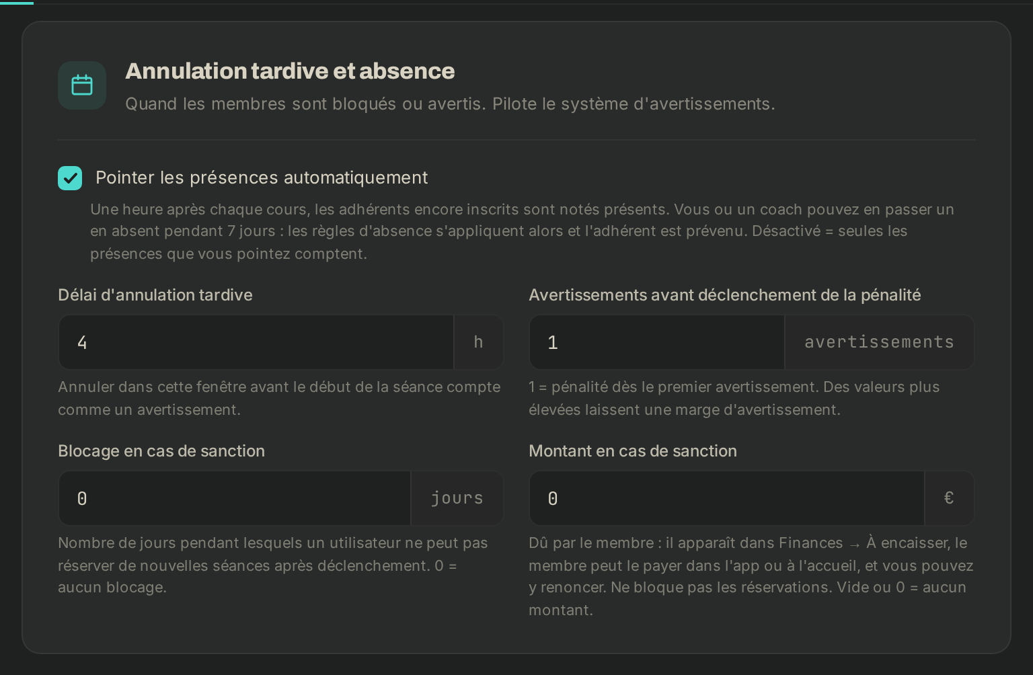This screenshot has height=675, width=1033.
Task: Click the "Avertissements avant déclenchement de la pénalité" label
Action: tap(725, 295)
